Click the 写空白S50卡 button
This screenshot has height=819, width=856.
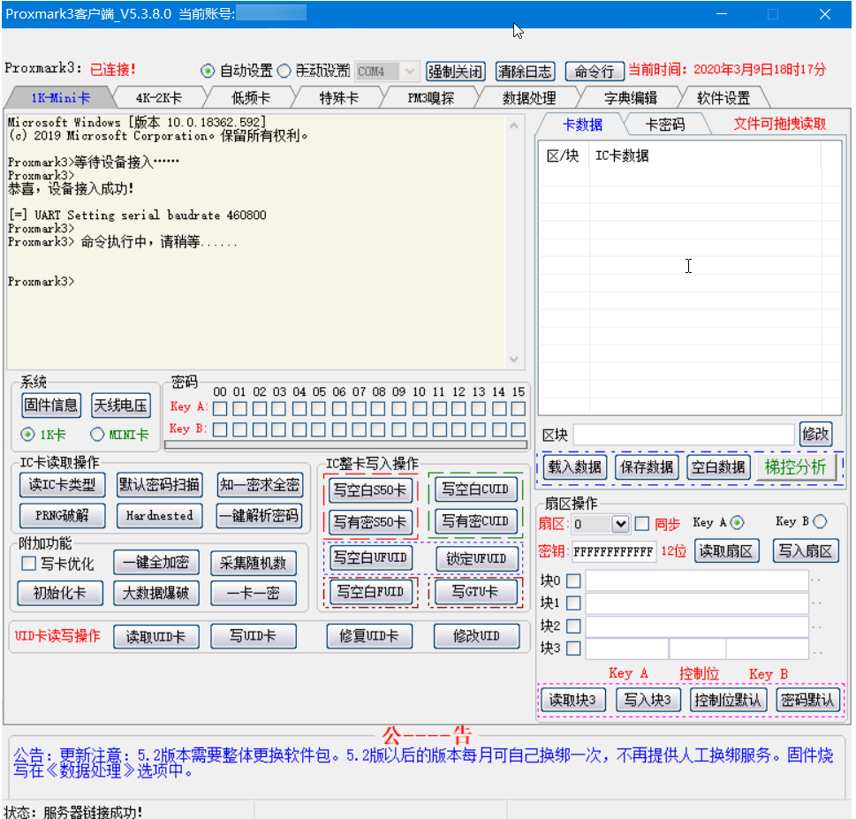(x=370, y=489)
